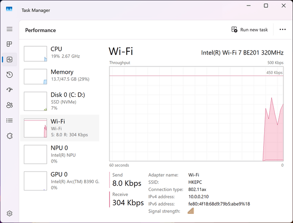Click the 13.7/47.5 GB (29%) memory stats

click(x=70, y=79)
